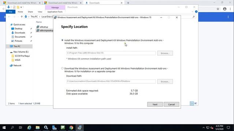This screenshot has height=131, width=234.
Task: Open Downloads page three-dot menu
Action: pos(228,17)
